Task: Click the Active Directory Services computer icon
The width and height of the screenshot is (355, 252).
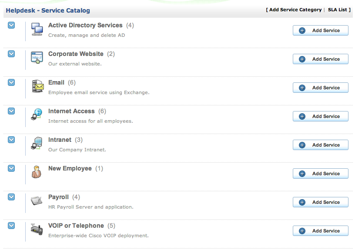Action: (x=37, y=29)
